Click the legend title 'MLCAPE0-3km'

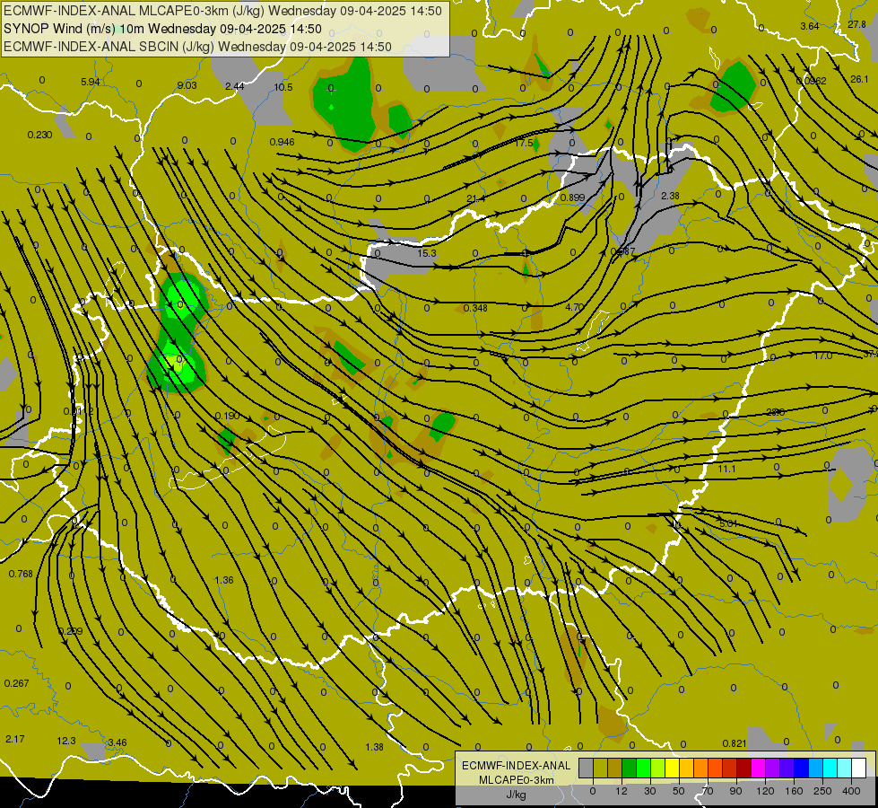coord(516,780)
